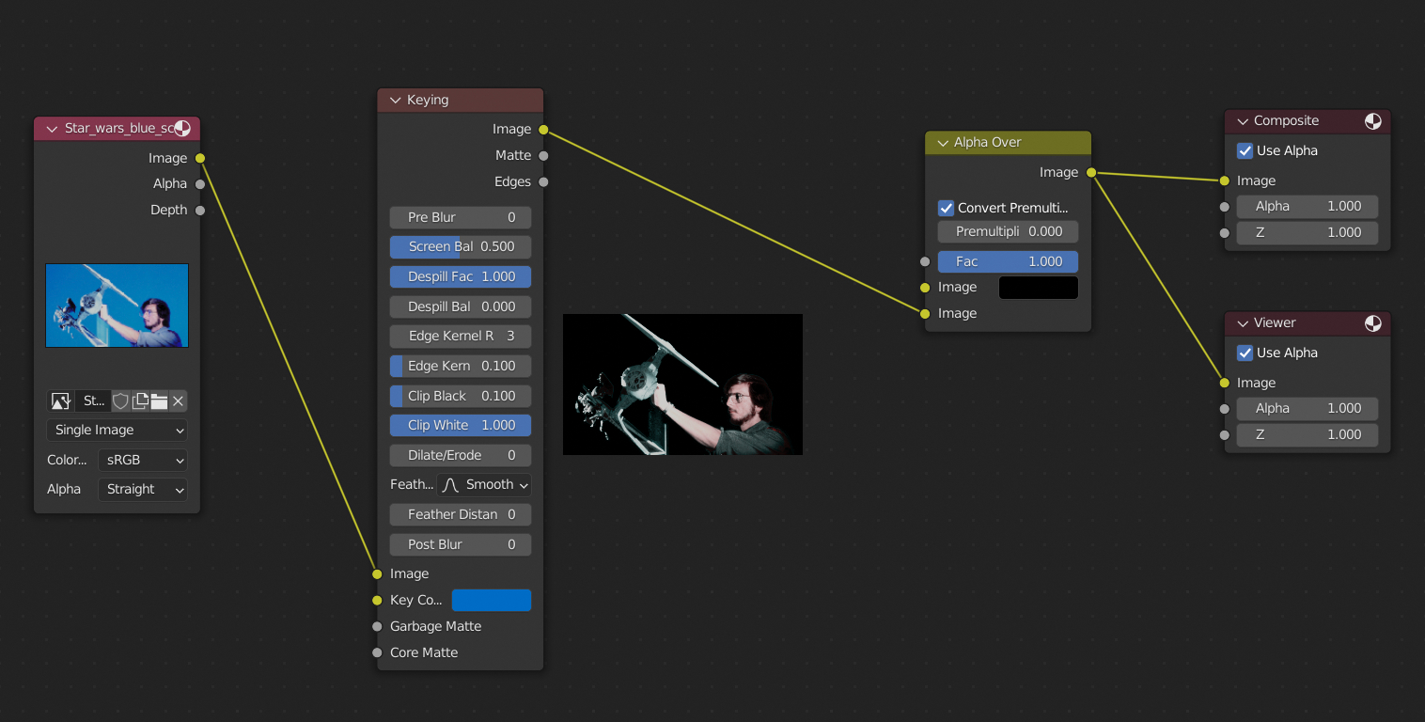
Task: Open the sRGB color space dropdown
Action: 142,460
